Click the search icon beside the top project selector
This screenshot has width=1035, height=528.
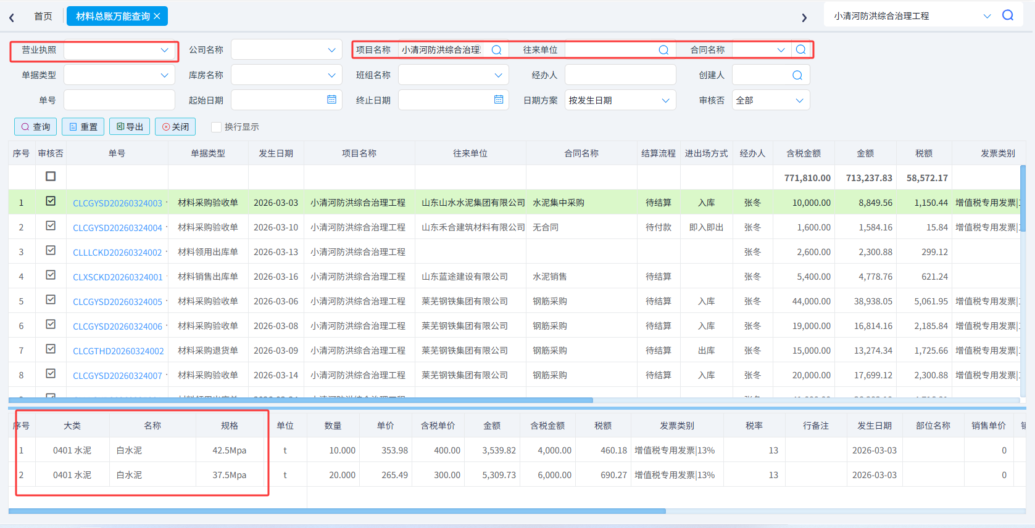point(1008,15)
